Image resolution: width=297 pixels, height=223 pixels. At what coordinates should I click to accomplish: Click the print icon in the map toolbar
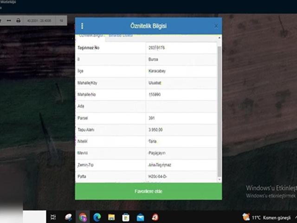(18, 20)
